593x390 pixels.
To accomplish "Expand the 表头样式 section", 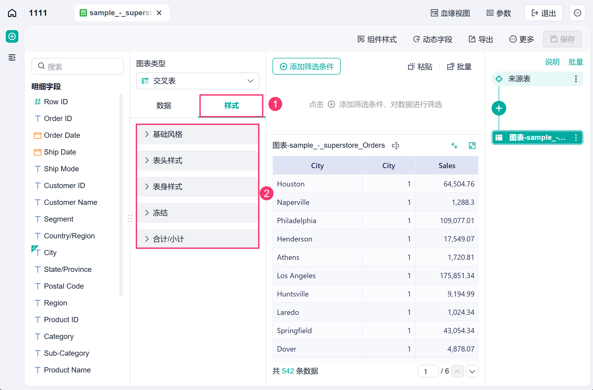I will [198, 161].
